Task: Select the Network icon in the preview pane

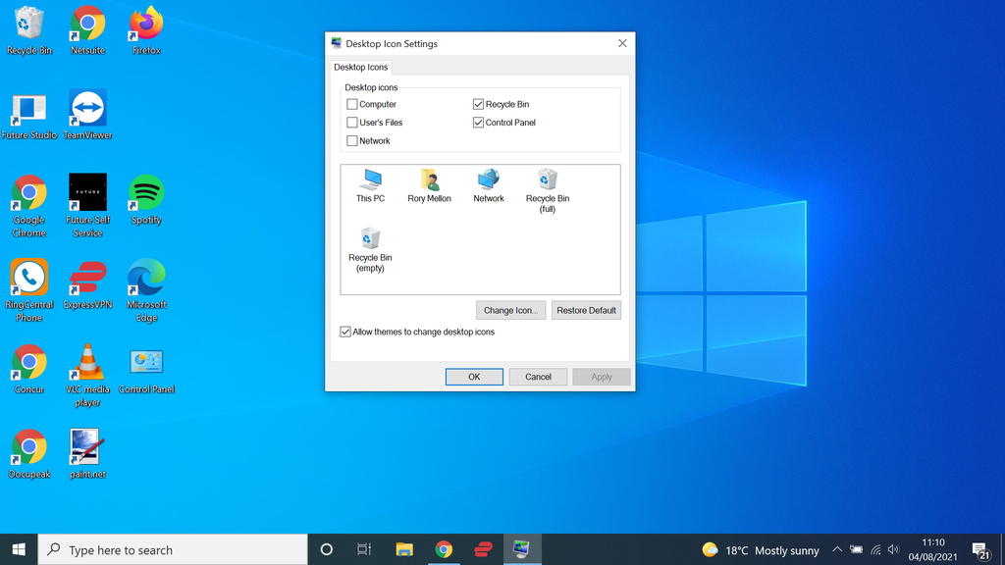Action: click(488, 182)
